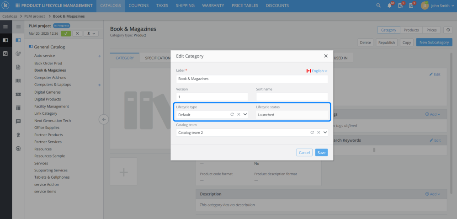Click the Label text field

[x=252, y=79]
